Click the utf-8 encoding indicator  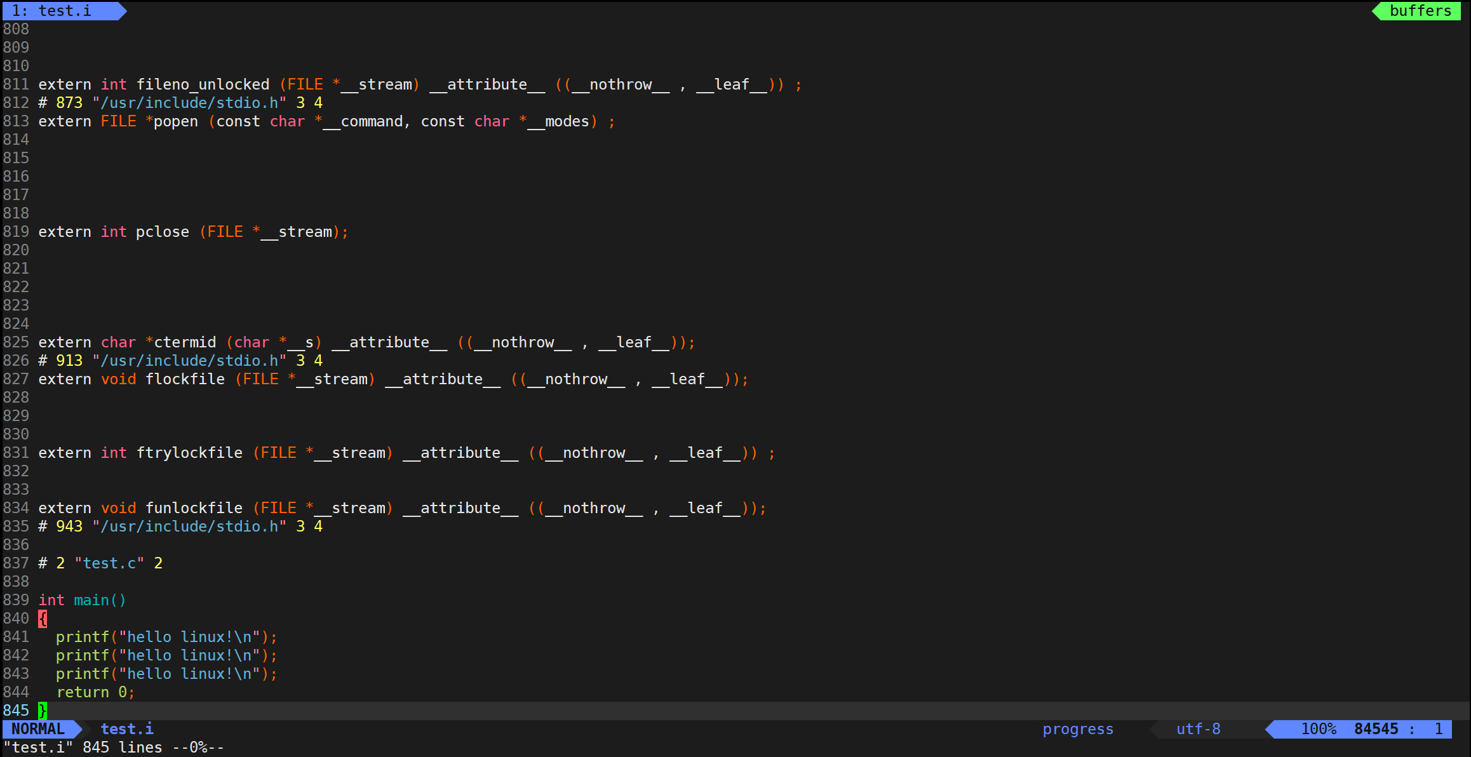[x=1198, y=729]
